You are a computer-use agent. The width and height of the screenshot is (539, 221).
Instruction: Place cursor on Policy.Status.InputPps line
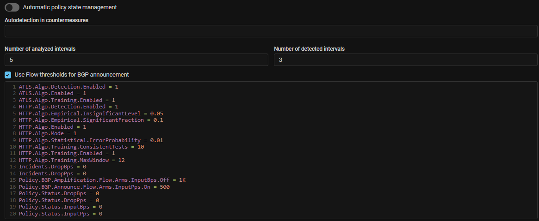pos(60,214)
